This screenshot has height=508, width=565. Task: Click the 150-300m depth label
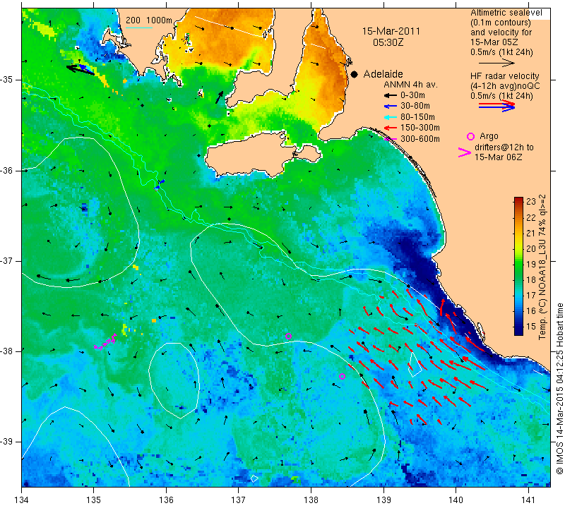[x=420, y=128]
